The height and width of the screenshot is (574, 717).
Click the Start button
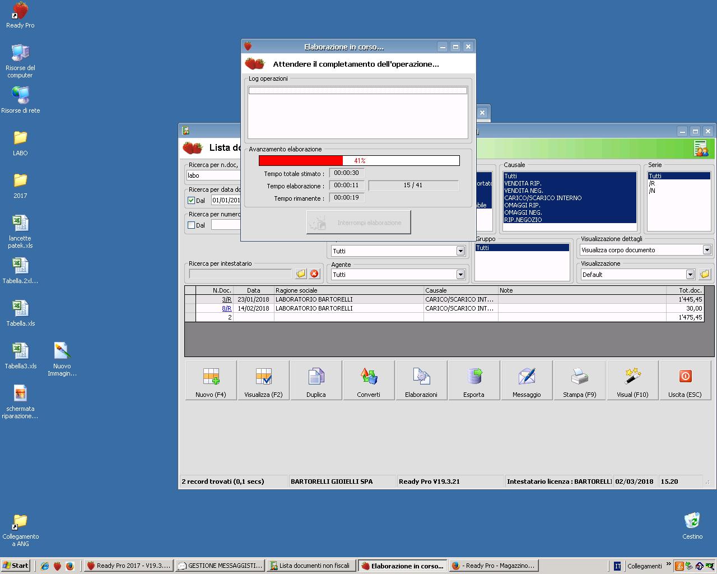point(16,566)
